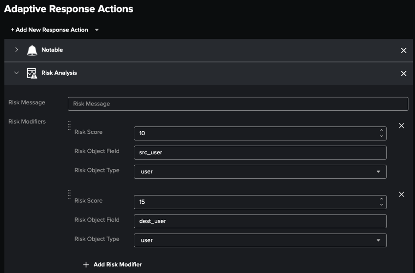Click the dest_user Risk Object Field
Screen dimensions: 415x273
(260, 221)
